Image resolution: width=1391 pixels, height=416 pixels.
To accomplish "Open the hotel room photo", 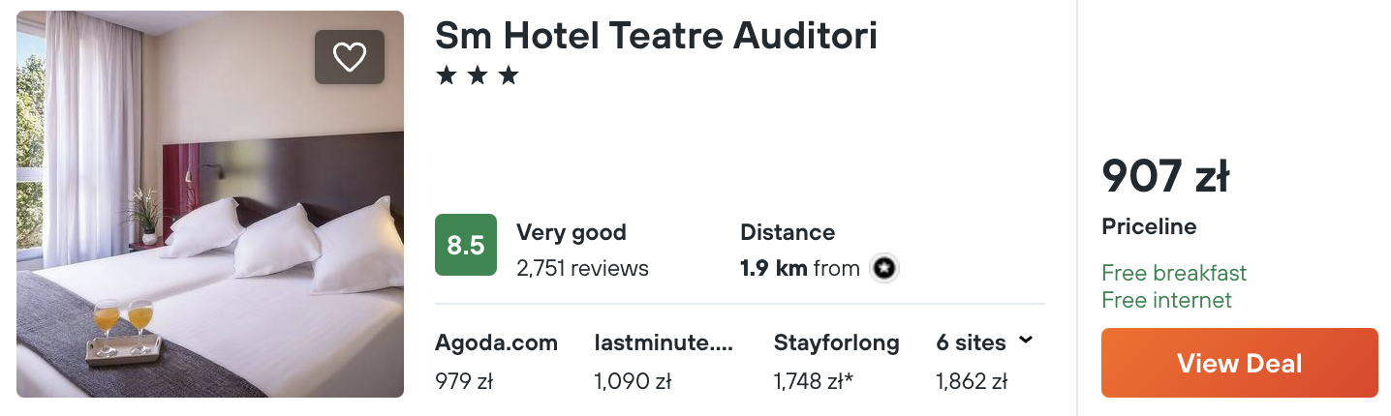I will click(x=210, y=204).
